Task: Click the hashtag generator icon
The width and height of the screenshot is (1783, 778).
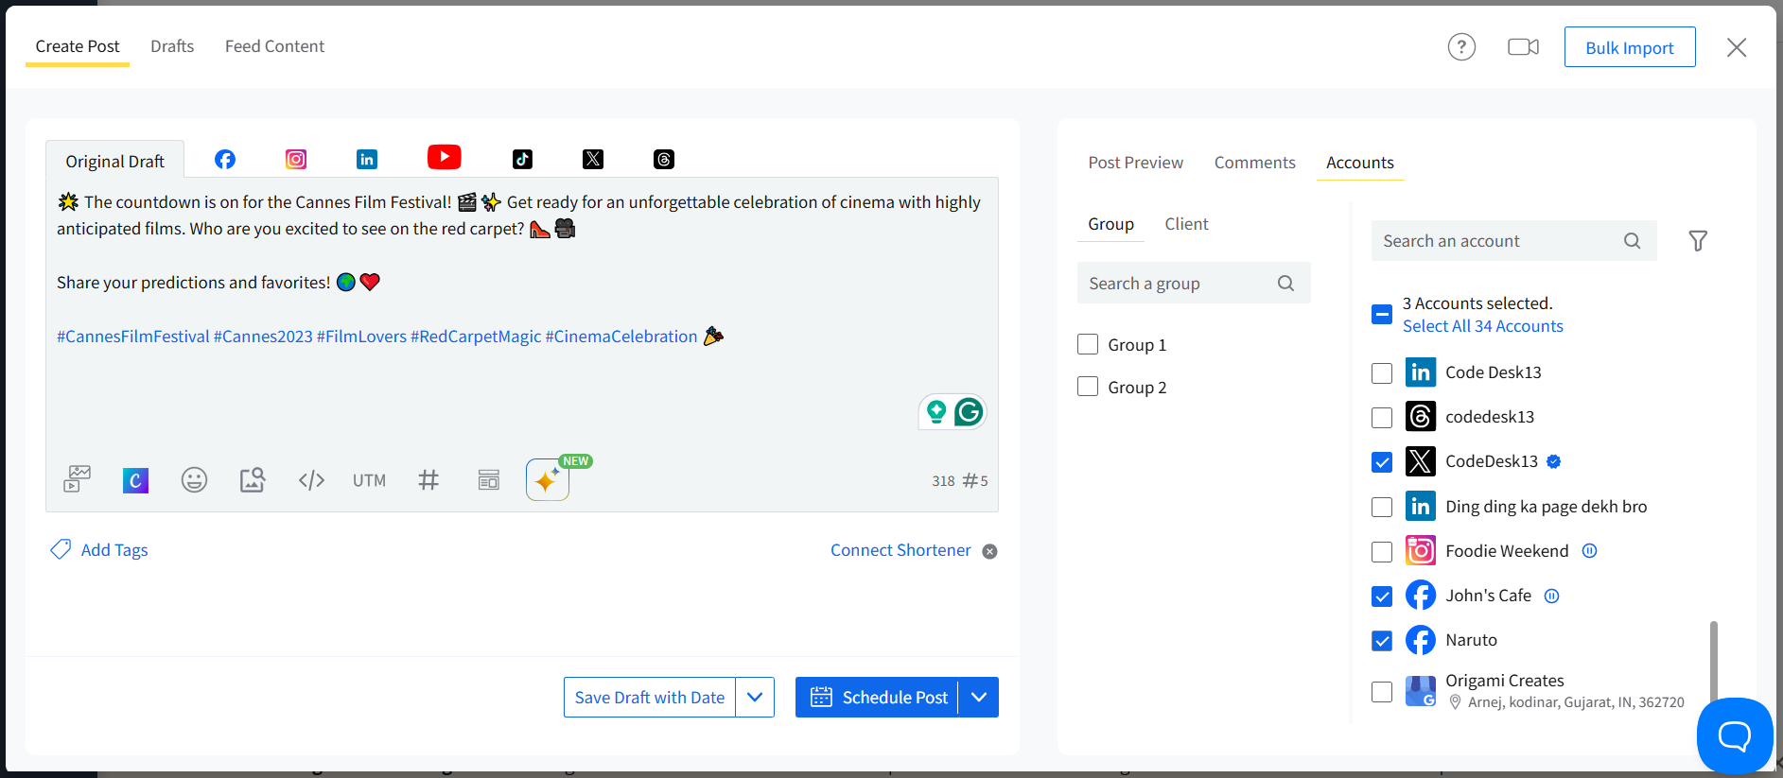Action: coord(428,480)
